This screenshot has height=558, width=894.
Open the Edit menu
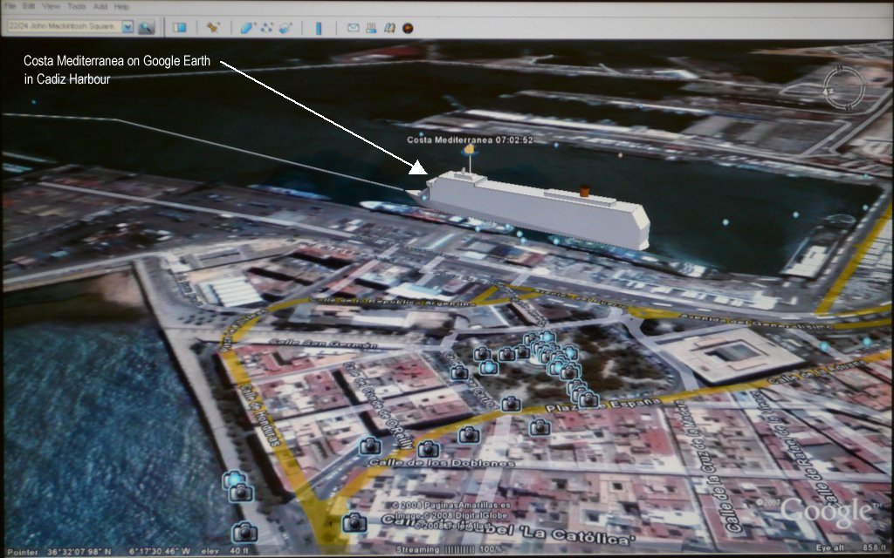(x=29, y=6)
